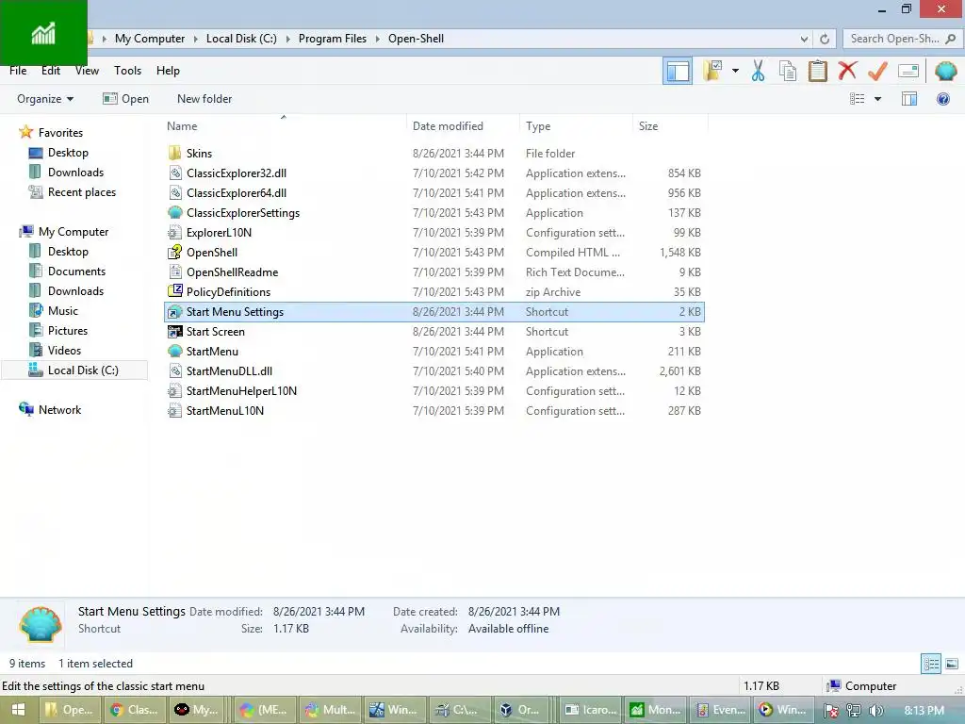Click the orange checkmark Properties icon

coord(877,71)
